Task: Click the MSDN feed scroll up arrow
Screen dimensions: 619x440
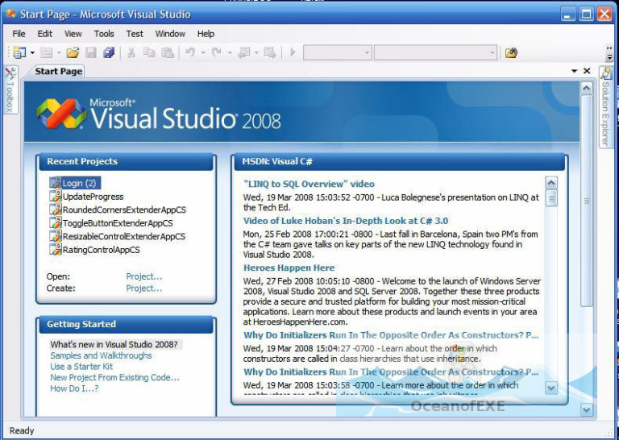Action: (x=551, y=183)
